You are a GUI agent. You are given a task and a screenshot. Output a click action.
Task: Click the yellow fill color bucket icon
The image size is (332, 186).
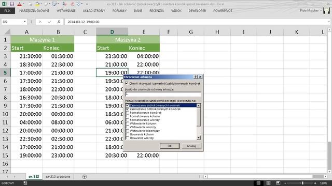[x=37, y=4]
